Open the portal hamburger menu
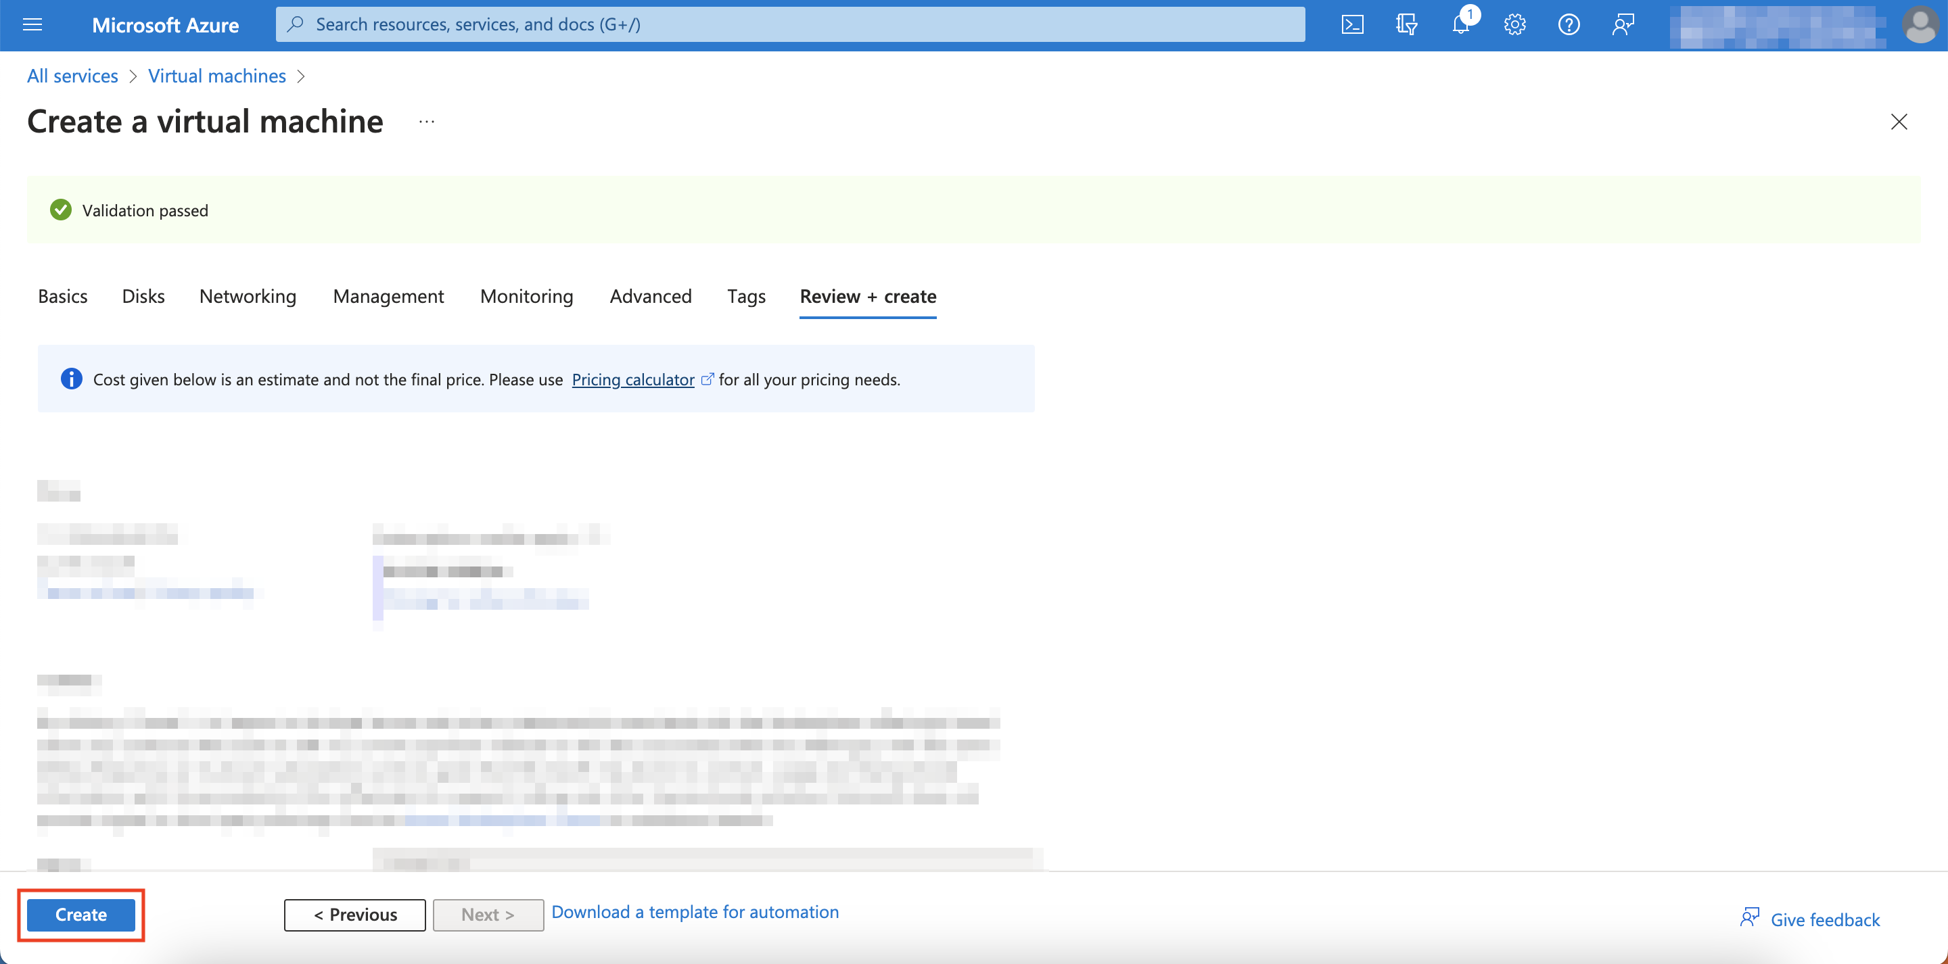Viewport: 1948px width, 964px height. (x=32, y=24)
